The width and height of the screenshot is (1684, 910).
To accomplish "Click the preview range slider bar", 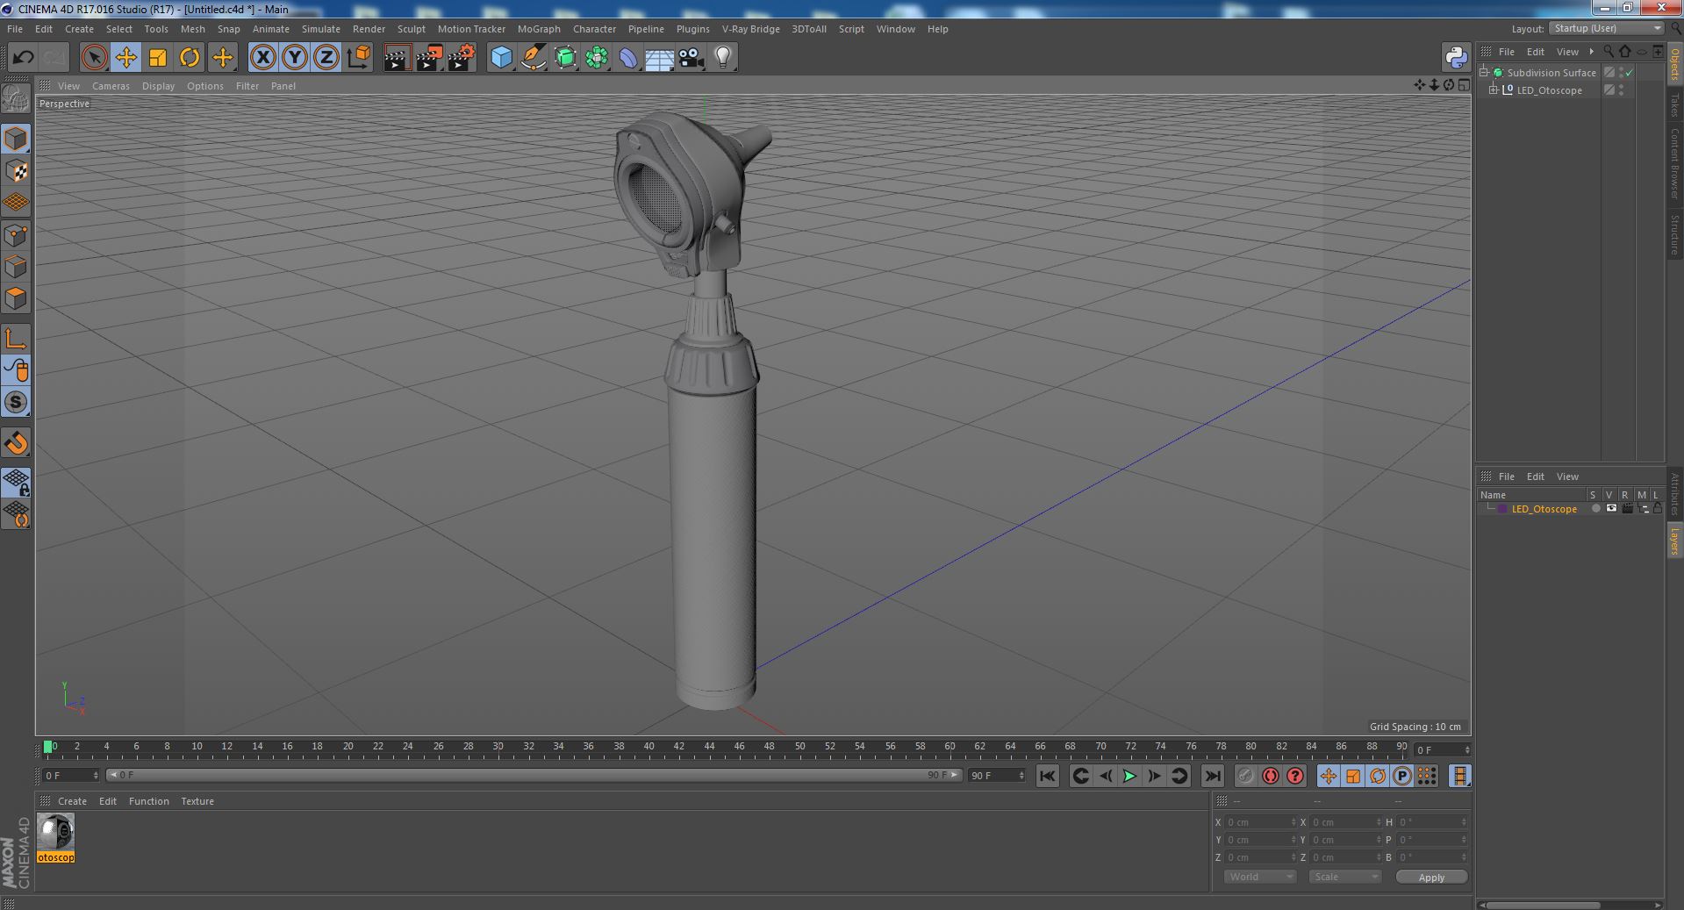I will tap(534, 776).
